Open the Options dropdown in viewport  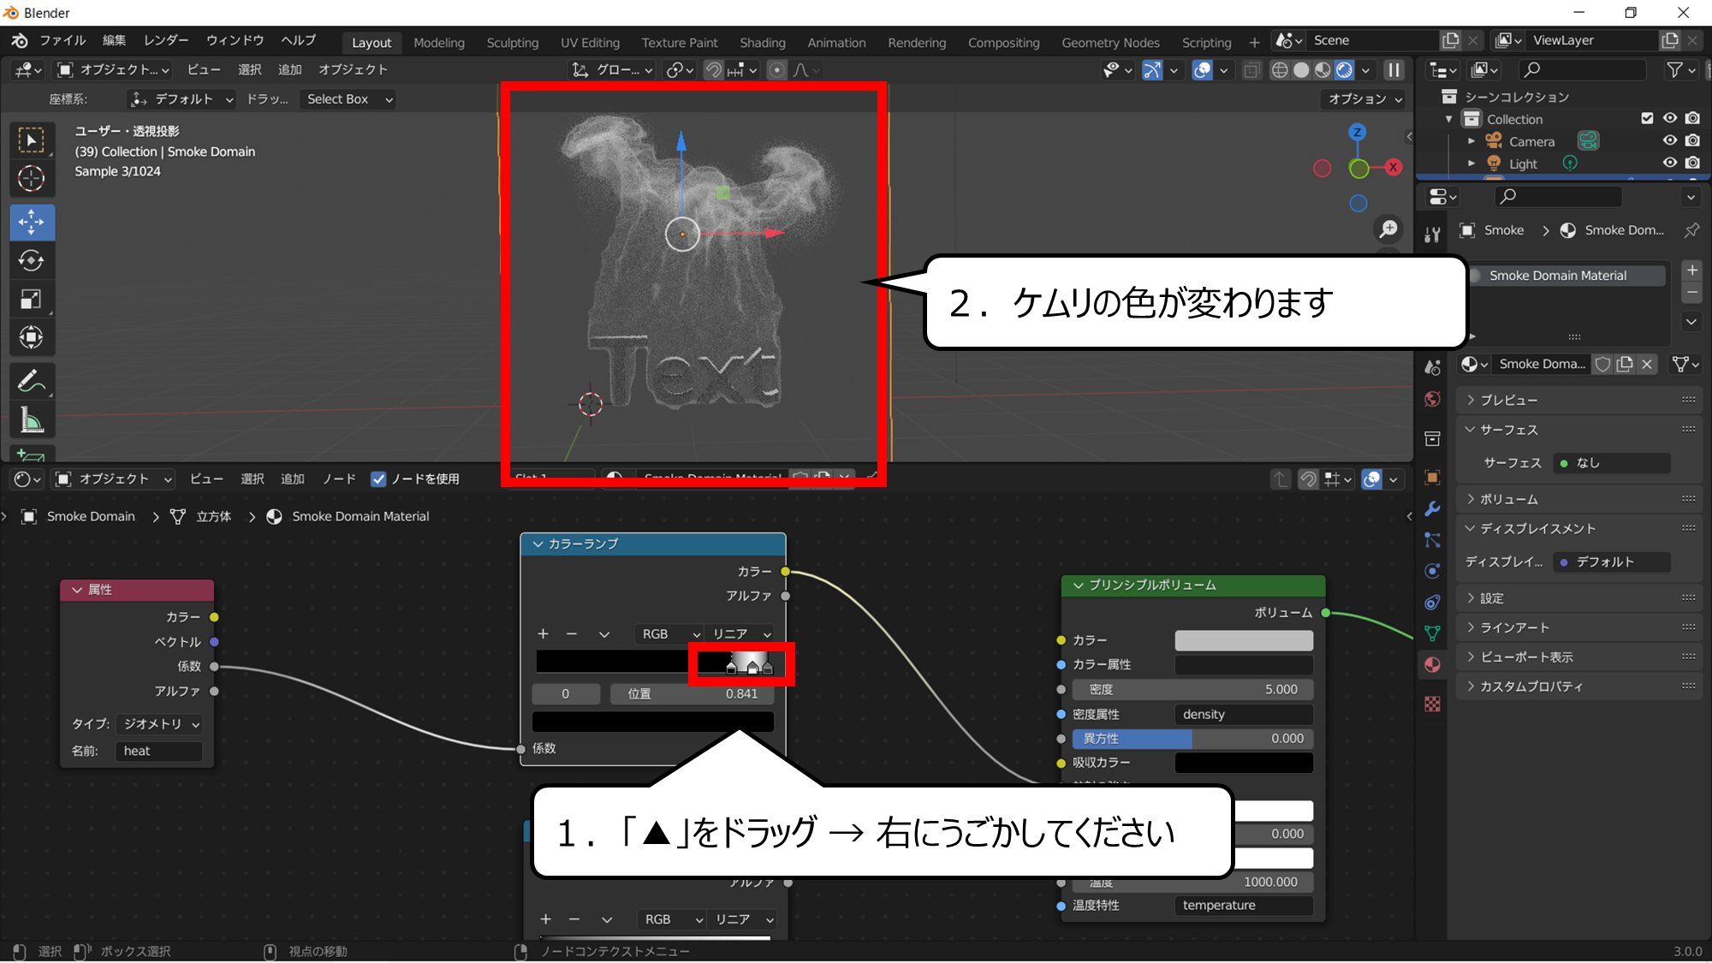point(1364,99)
